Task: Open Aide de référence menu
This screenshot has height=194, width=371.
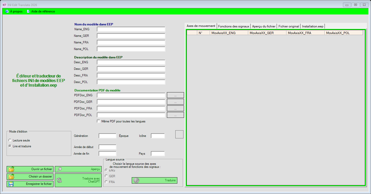Action: pyautogui.click(x=41, y=11)
